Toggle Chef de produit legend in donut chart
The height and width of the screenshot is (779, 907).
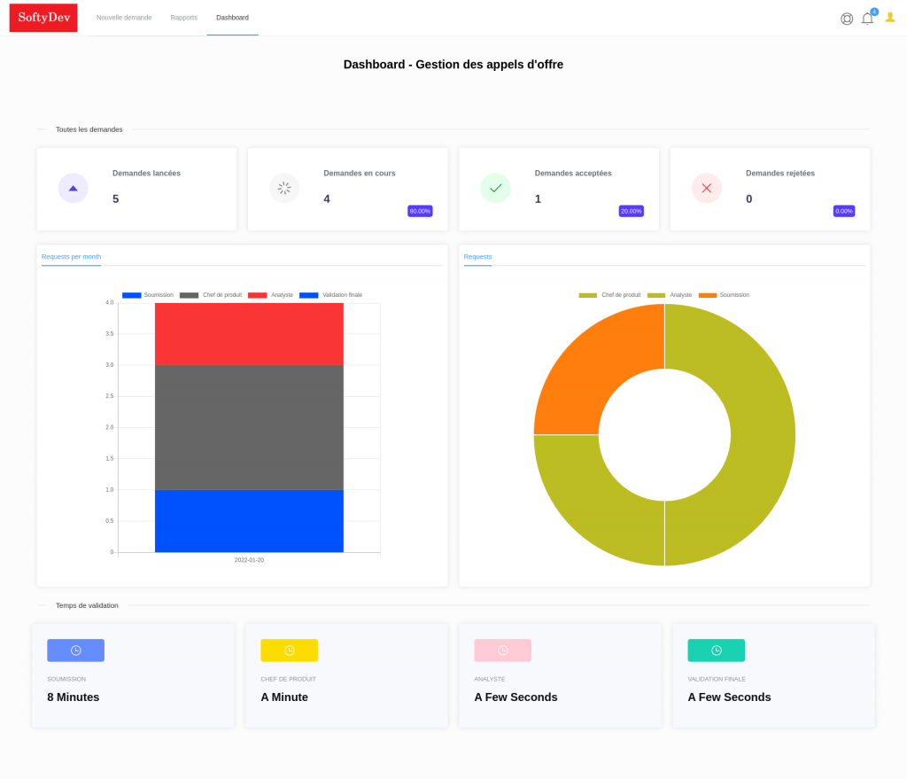click(x=609, y=295)
